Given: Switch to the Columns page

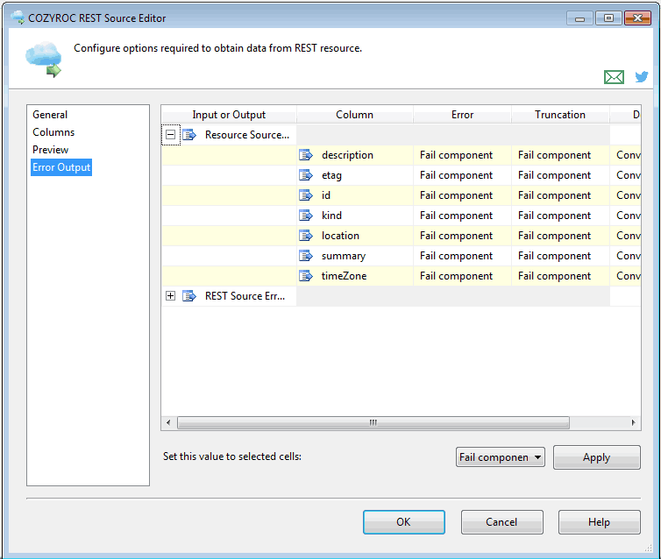Looking at the screenshot, I should point(53,132).
